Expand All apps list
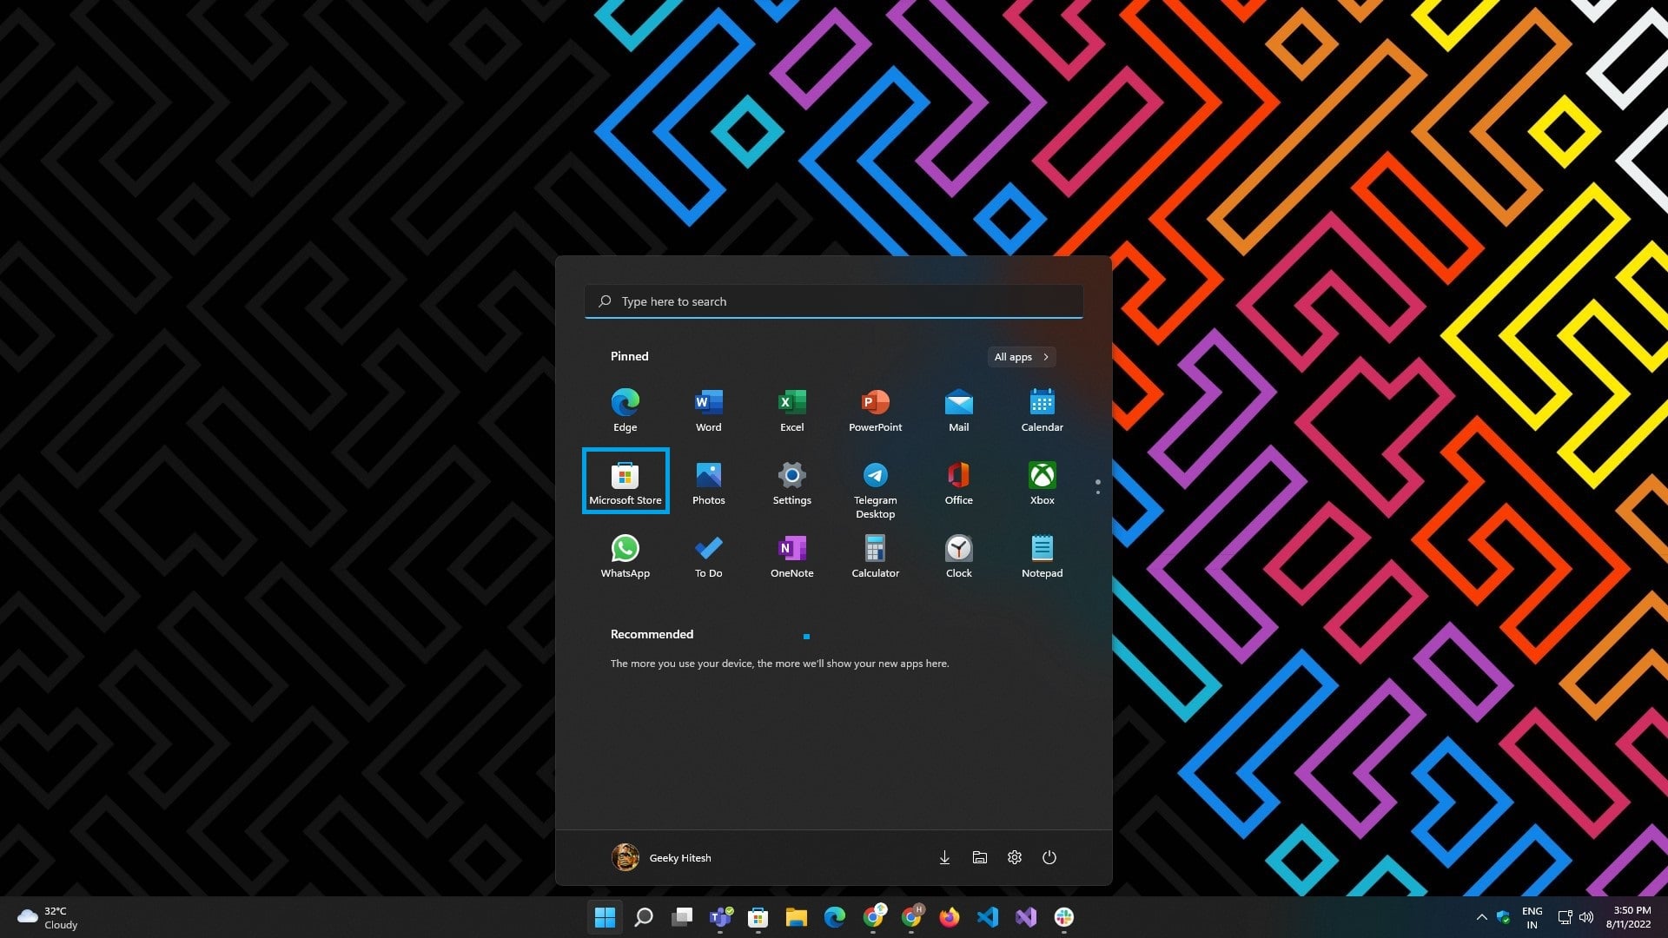 click(1022, 357)
